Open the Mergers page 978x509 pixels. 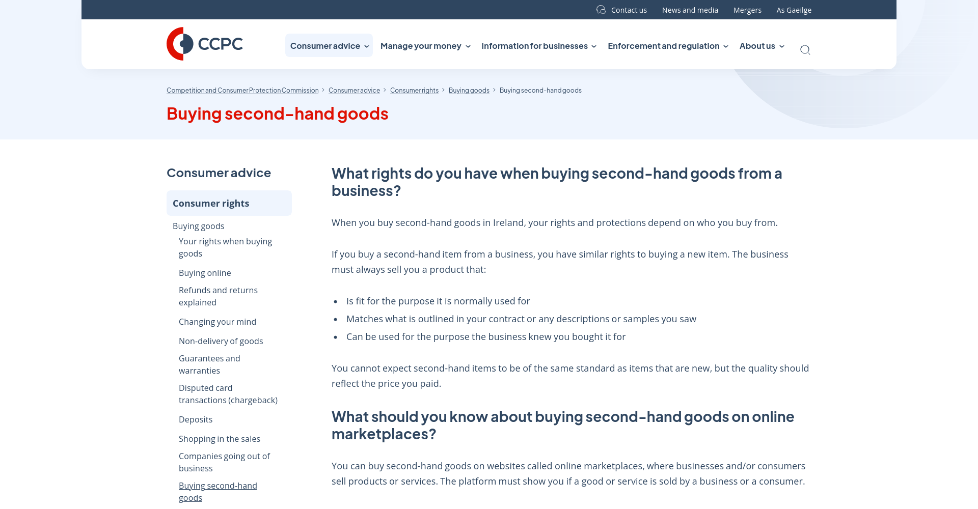(747, 10)
